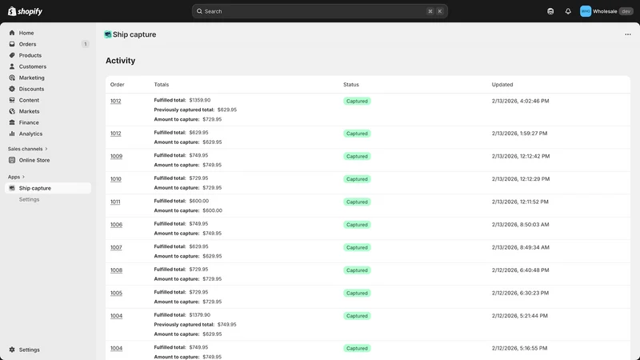The image size is (640, 360).
Task: Click the Content icon in sidebar
Action: point(12,100)
